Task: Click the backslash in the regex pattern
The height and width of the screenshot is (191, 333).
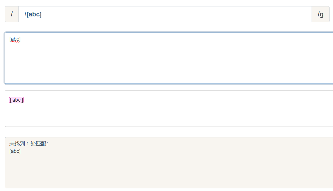Action: click(26, 14)
